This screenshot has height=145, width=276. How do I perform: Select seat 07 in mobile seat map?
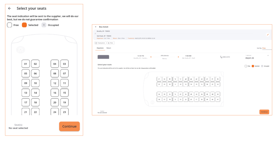point(64,74)
